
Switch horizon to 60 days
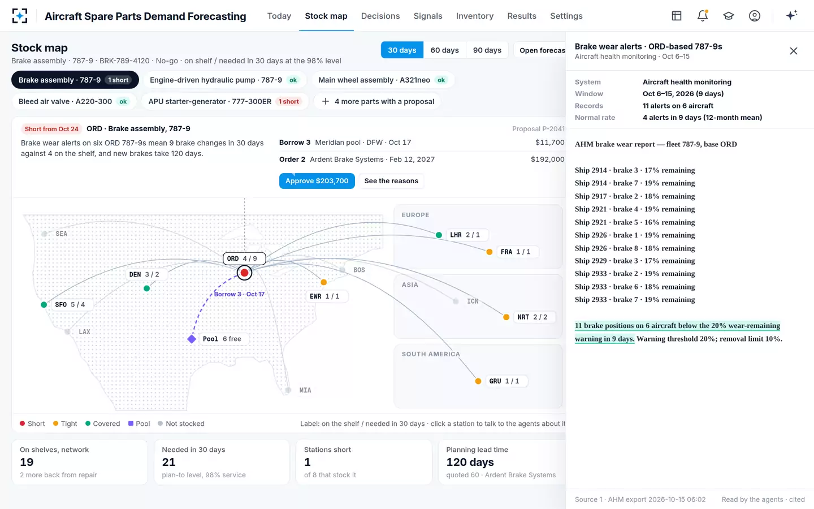(444, 50)
